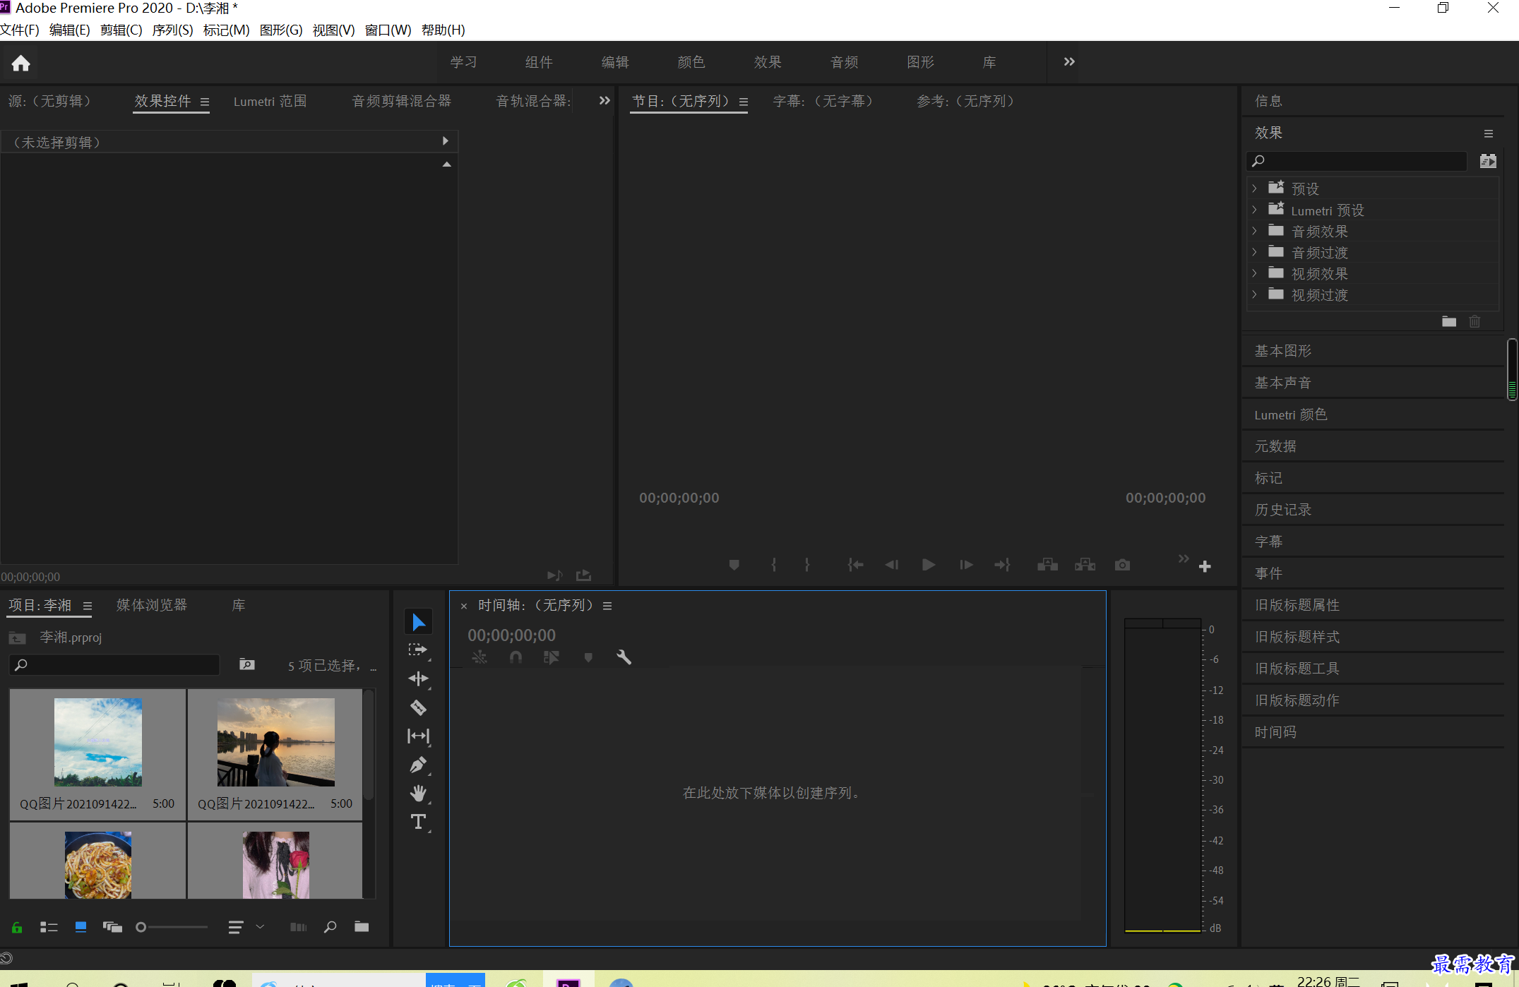Open sort icons dropdown in project panel

244,927
